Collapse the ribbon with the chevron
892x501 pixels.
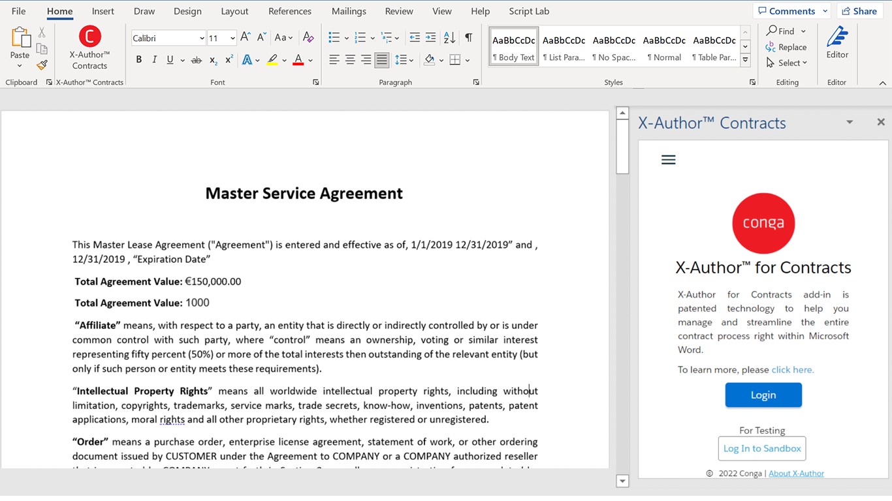pyautogui.click(x=883, y=83)
